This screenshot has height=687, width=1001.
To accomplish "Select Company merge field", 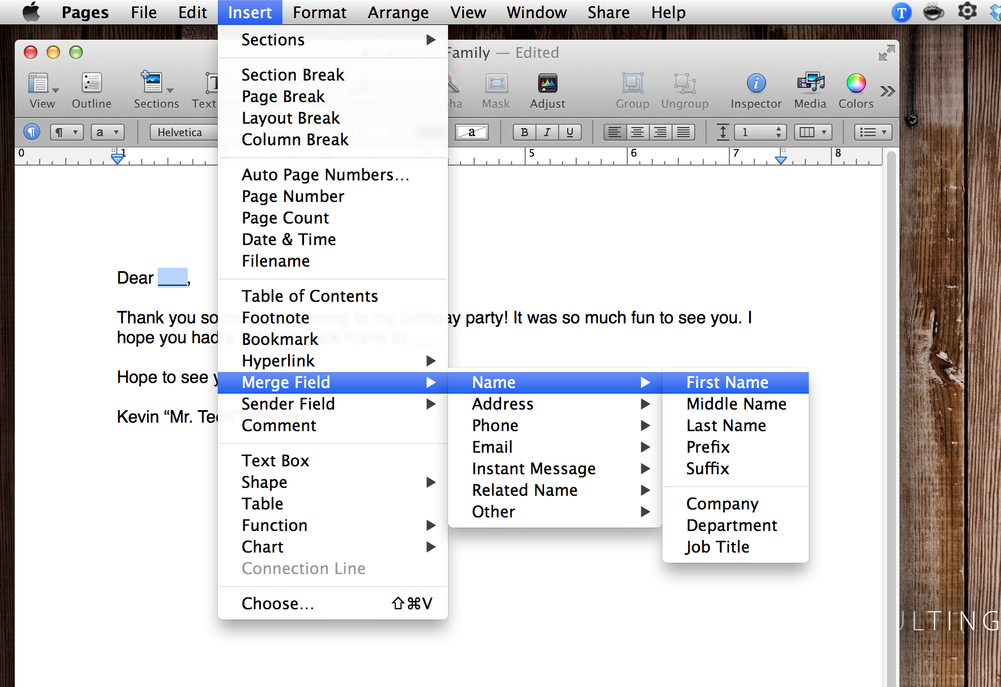I will click(736, 504).
